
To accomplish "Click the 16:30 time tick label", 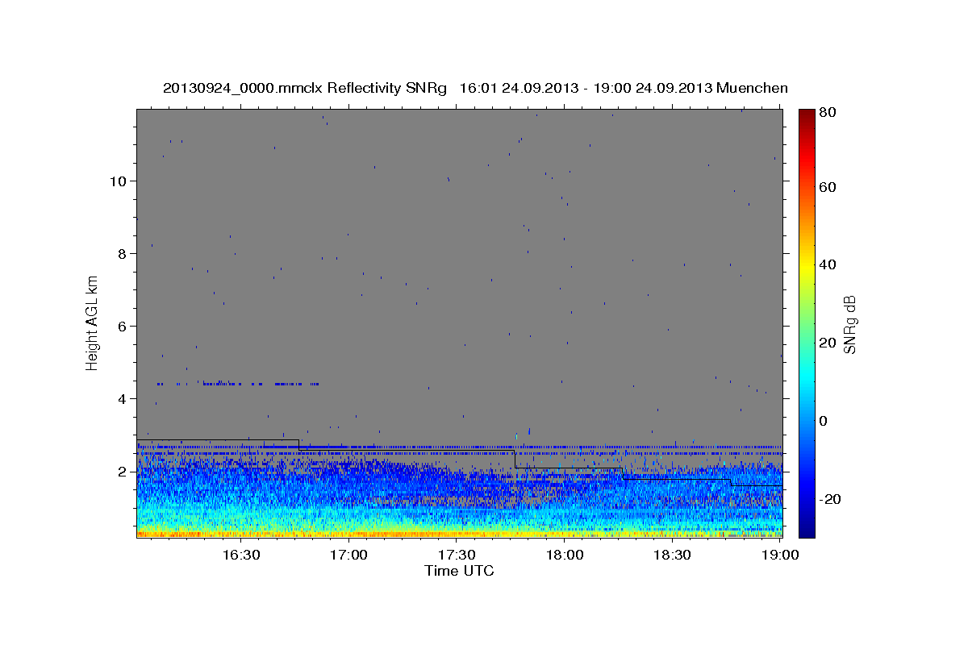I will pyautogui.click(x=240, y=555).
